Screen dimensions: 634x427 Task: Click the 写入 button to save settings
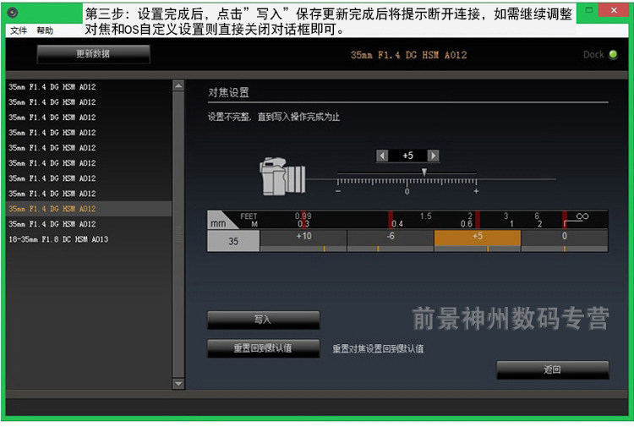pos(263,320)
